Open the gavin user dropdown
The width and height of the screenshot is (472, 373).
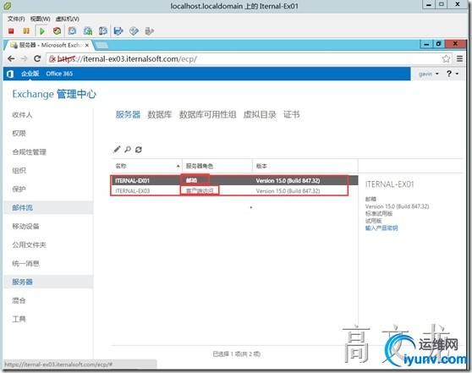pyautogui.click(x=429, y=74)
